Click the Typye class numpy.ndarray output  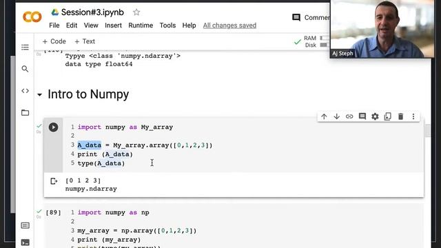[123, 56]
